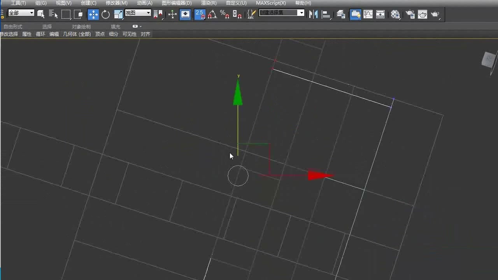Open the 修改器(M) menu
Image resolution: width=498 pixels, height=280 pixels.
pyautogui.click(x=116, y=3)
